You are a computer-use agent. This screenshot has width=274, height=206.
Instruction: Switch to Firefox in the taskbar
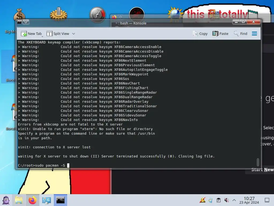pos(32,200)
